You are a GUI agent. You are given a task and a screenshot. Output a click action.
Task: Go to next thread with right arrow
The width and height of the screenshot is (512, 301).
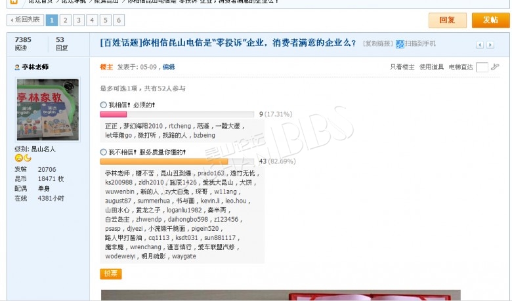(490, 45)
